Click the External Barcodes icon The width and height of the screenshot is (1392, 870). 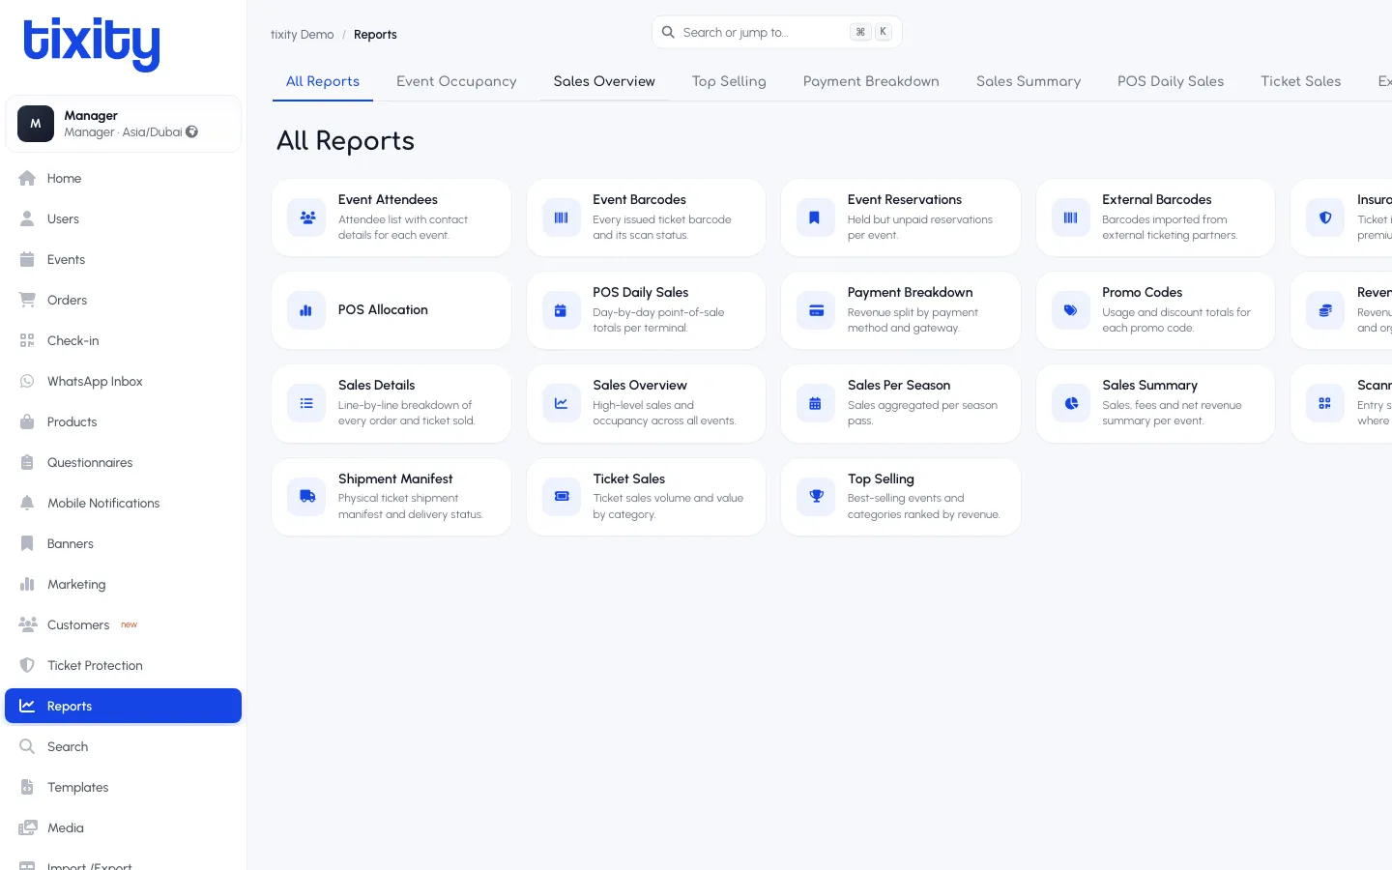(1071, 217)
